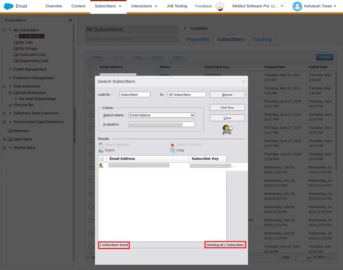Click the blue Create button
The height and width of the screenshot is (270, 343).
click(325, 57)
